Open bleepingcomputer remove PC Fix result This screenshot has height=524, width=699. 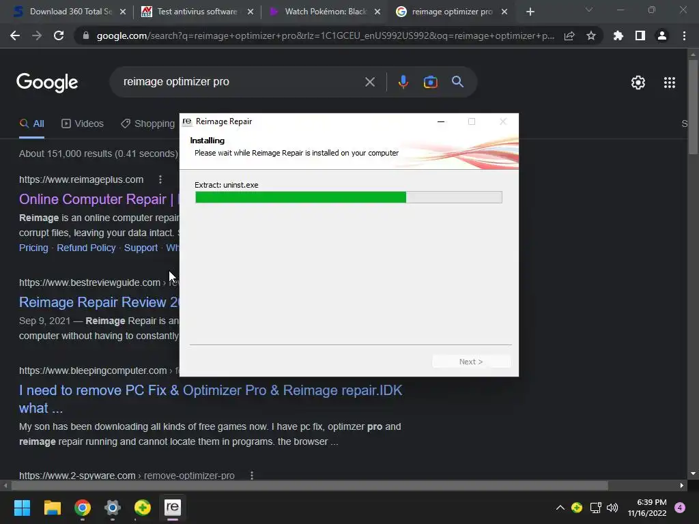point(210,399)
